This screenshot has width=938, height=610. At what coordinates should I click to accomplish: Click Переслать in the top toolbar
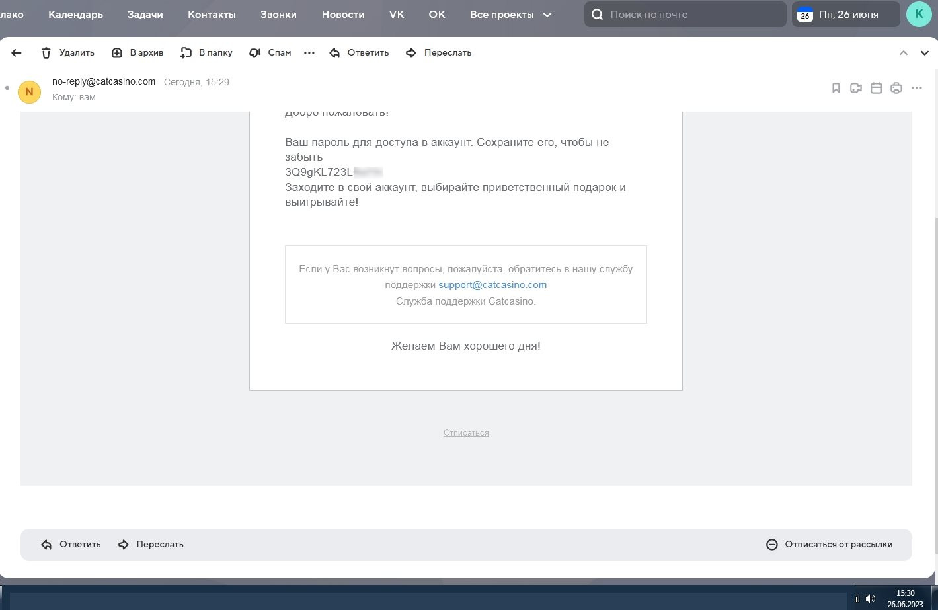point(438,53)
